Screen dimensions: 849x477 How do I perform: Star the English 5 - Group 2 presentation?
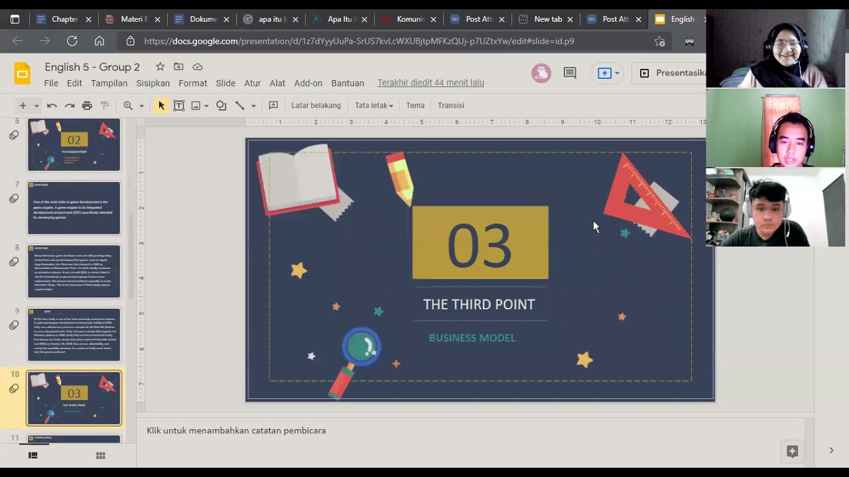click(160, 67)
